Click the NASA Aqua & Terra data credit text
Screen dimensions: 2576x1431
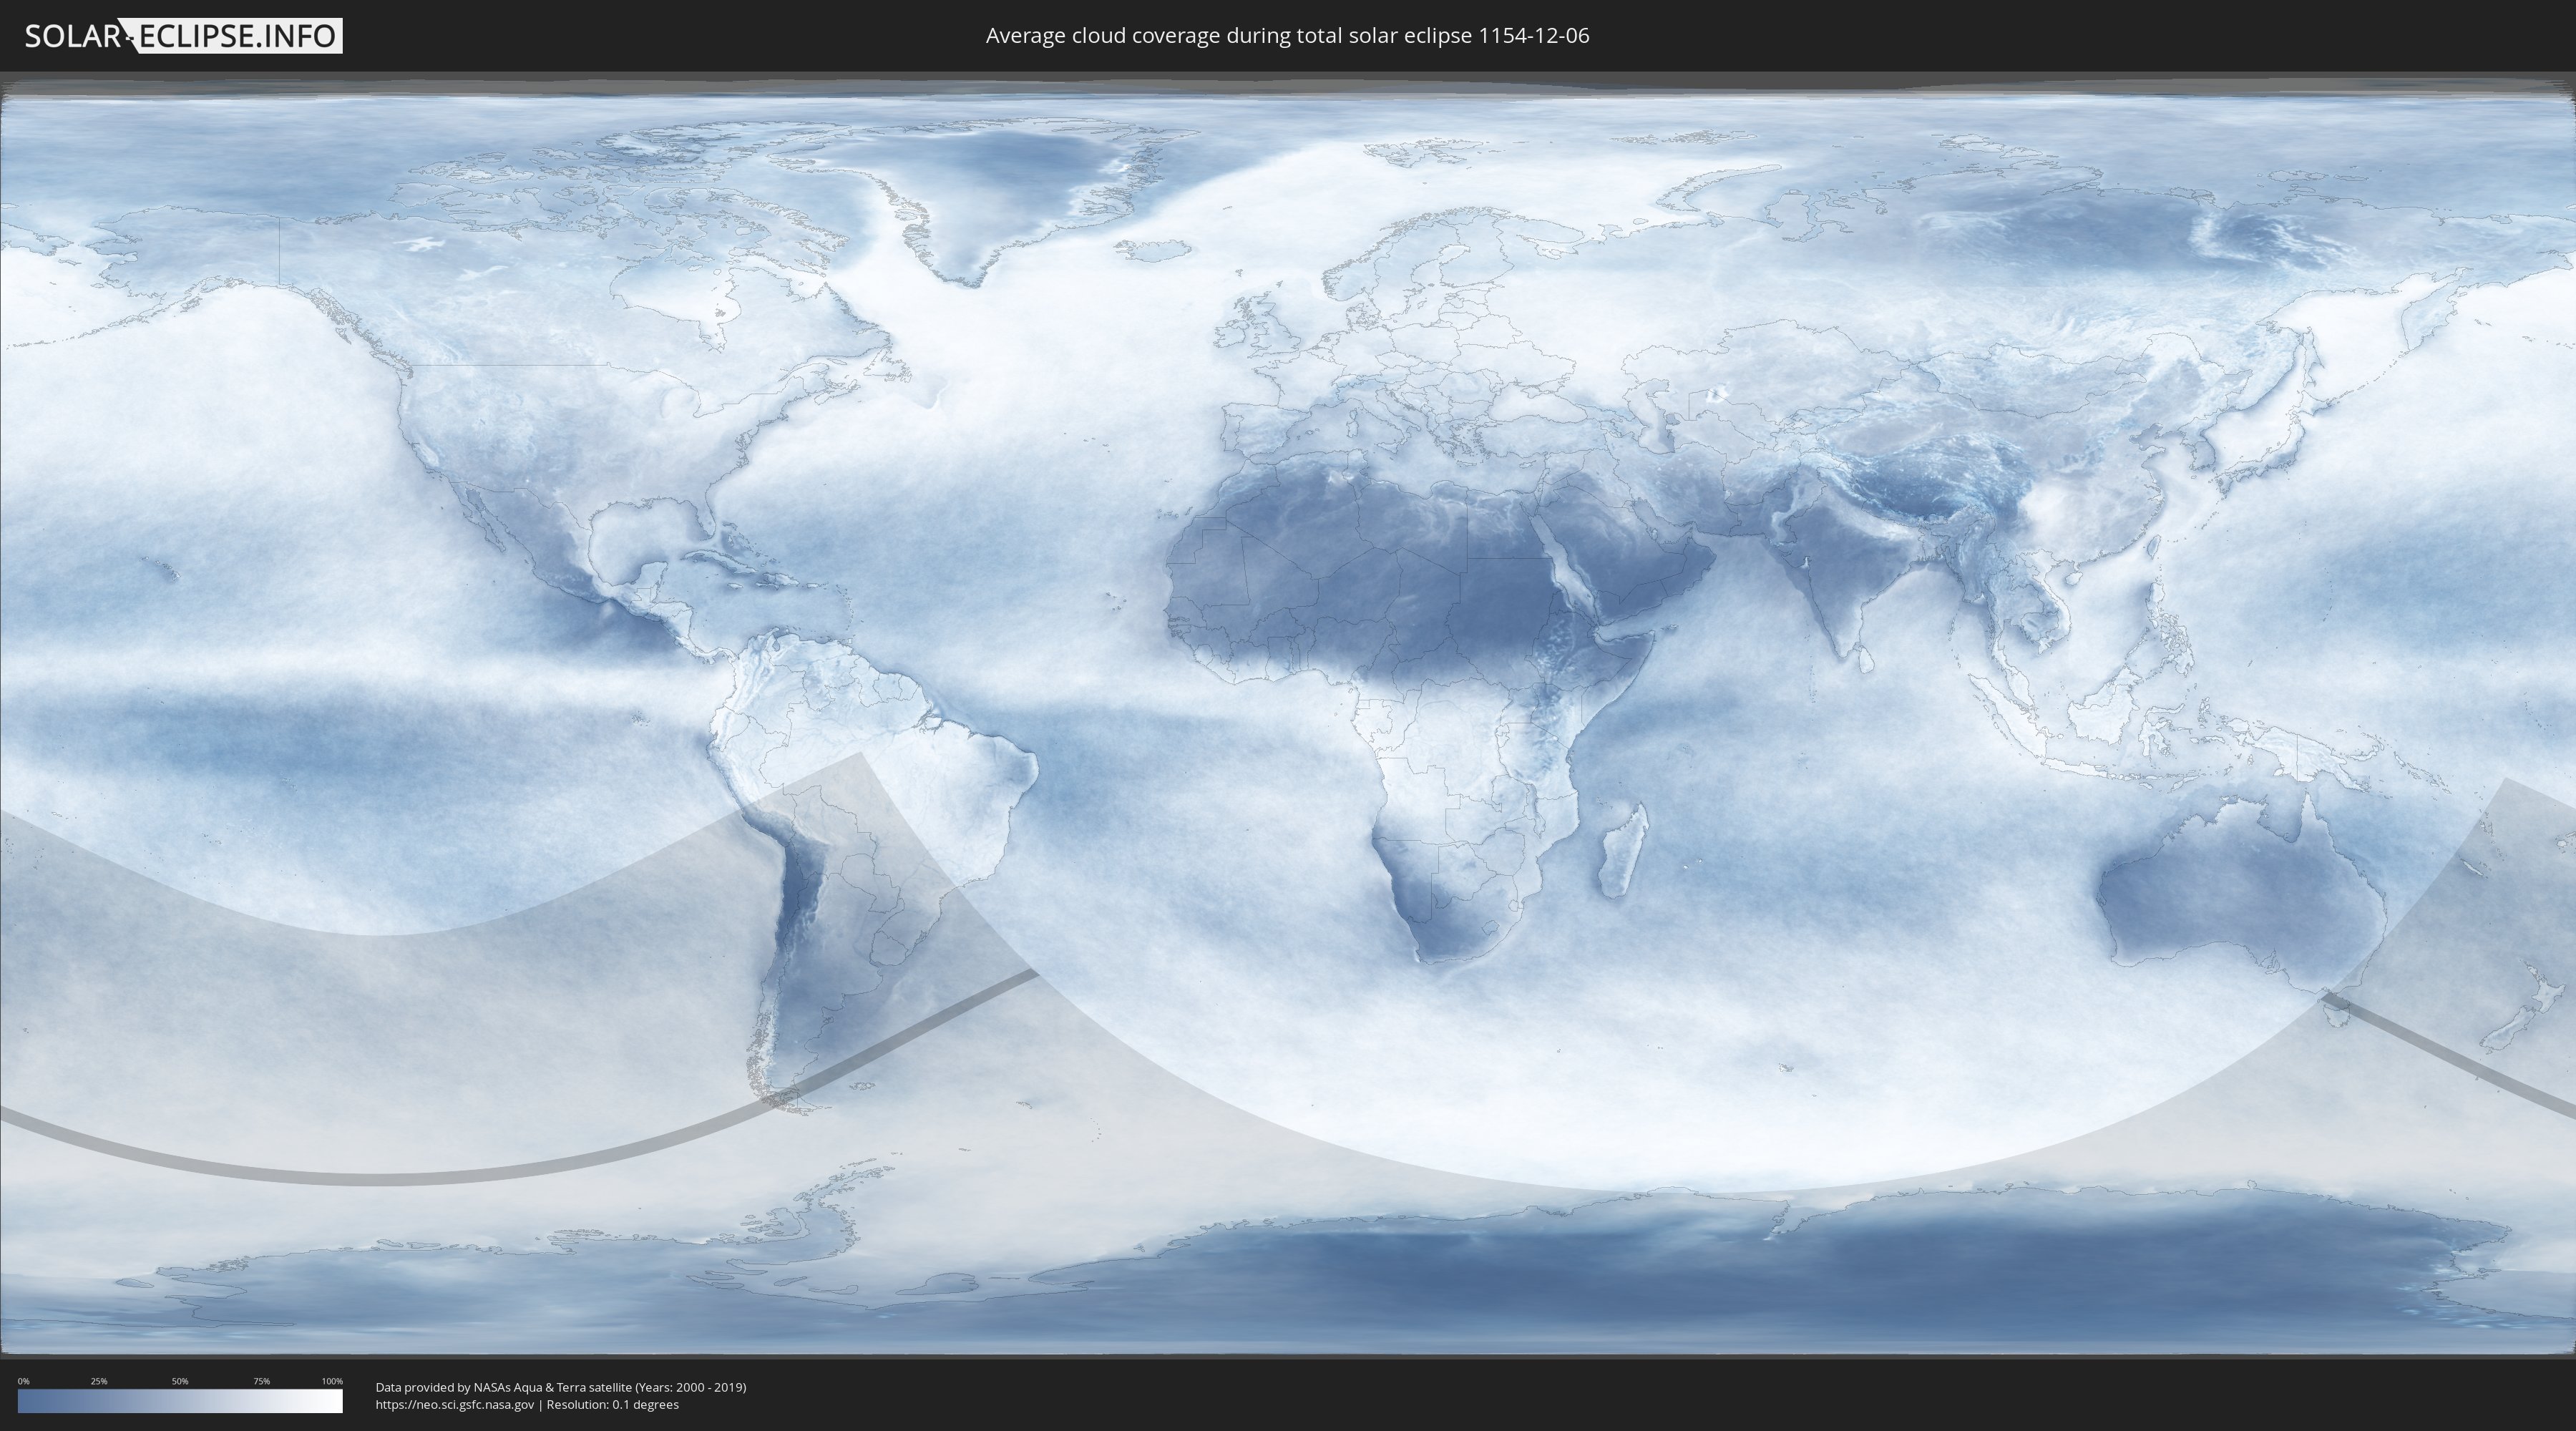(561, 1387)
